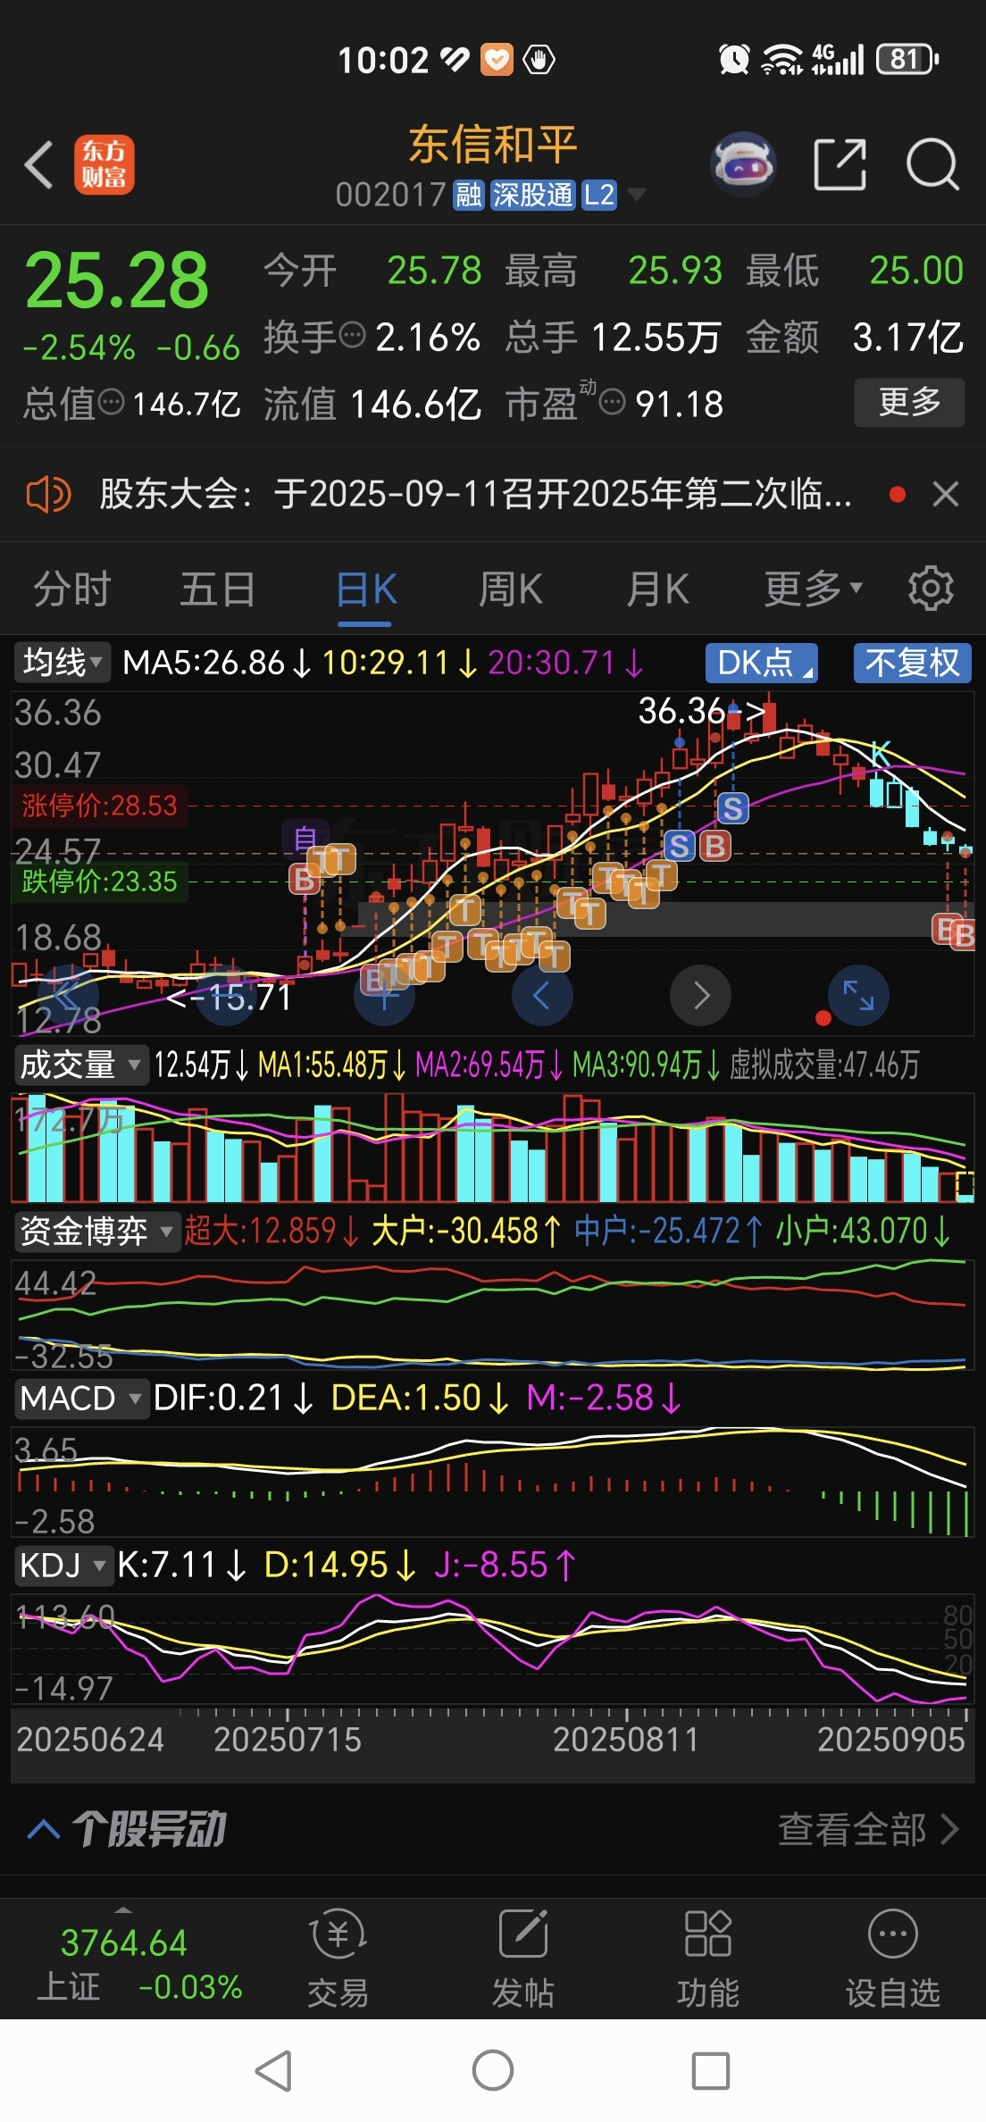Tap the 更多 button in quote panel

pyautogui.click(x=909, y=402)
